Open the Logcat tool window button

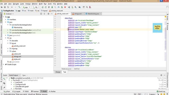click(x=16, y=91)
